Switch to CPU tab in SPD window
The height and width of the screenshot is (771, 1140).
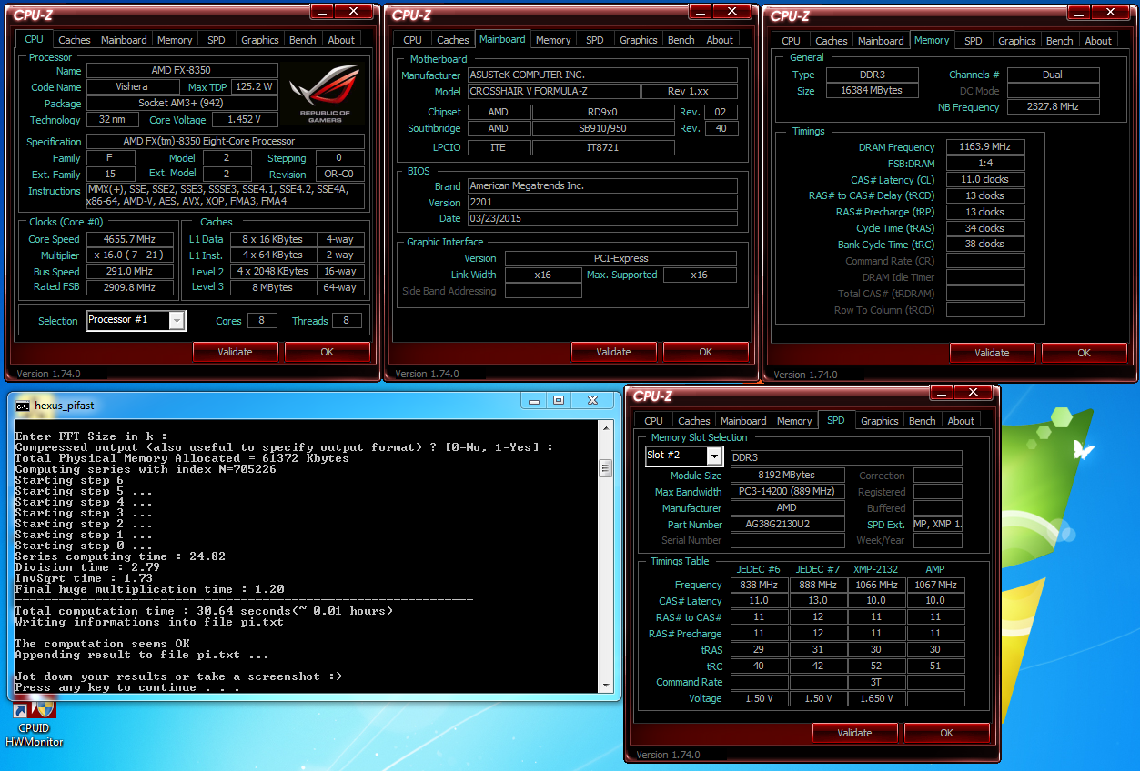tap(654, 421)
